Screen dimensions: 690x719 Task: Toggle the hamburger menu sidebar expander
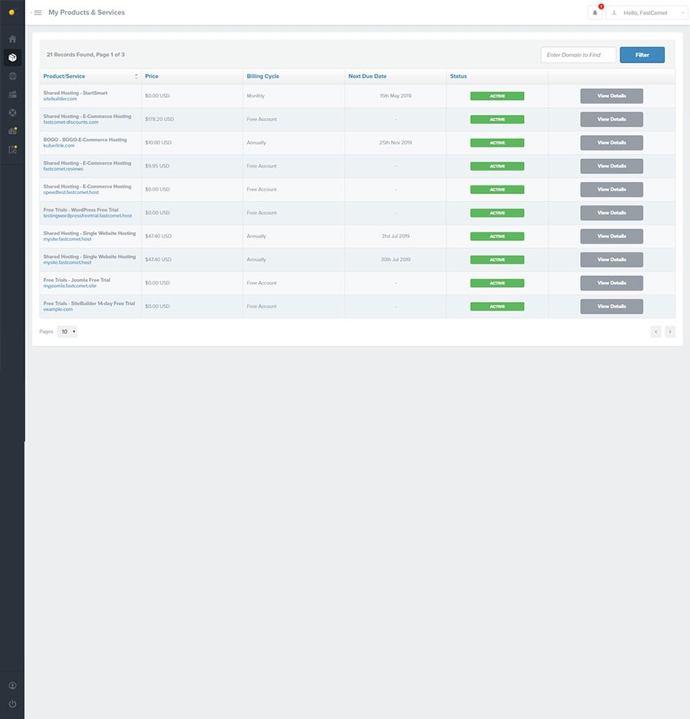[37, 13]
